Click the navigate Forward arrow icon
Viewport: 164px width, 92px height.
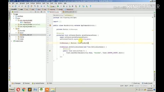[x=44, y=6]
